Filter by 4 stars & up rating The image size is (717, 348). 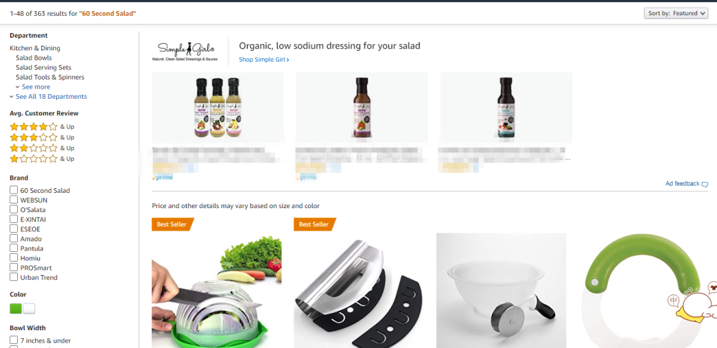(42, 127)
